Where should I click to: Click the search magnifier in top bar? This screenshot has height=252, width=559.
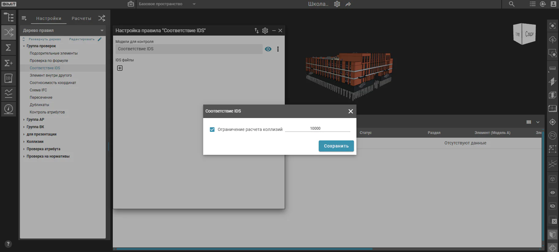point(511,4)
